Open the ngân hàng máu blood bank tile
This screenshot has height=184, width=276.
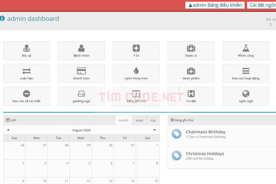tap(136, 74)
